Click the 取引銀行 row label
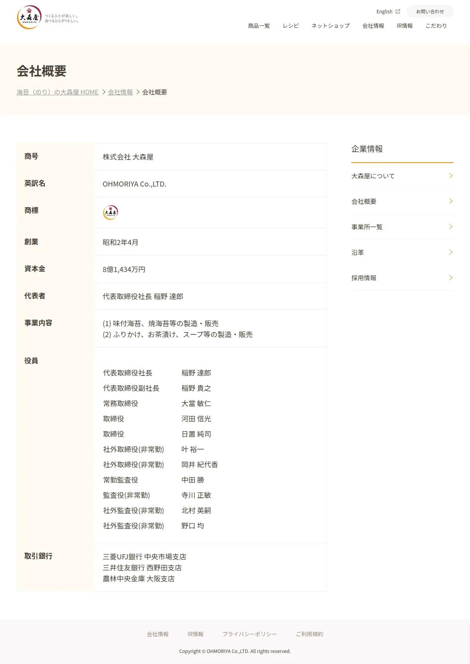Screen dimensions: 470x664 [x=38, y=556]
